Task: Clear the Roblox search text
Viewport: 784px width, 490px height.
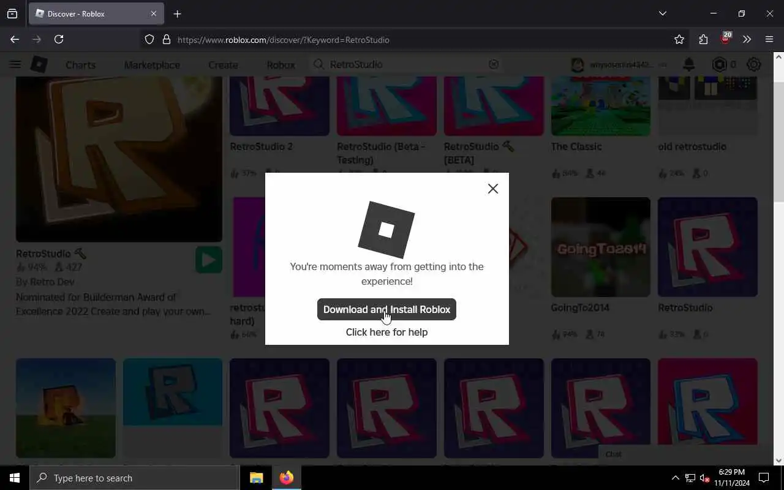Action: [x=493, y=64]
